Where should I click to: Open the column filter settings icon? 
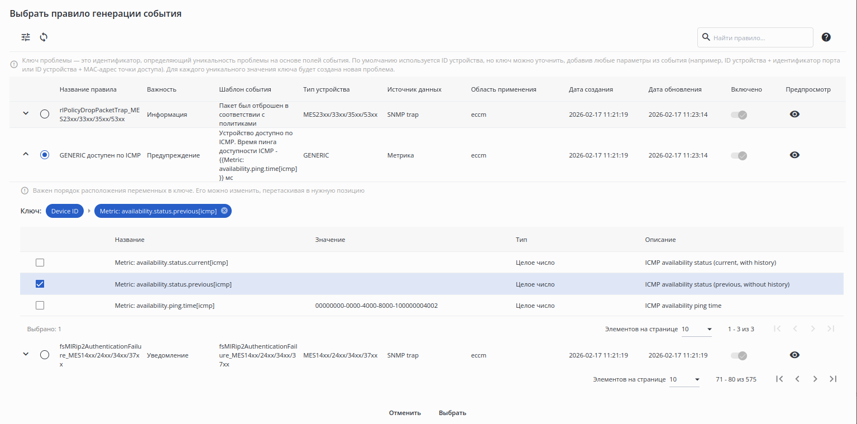click(x=26, y=37)
